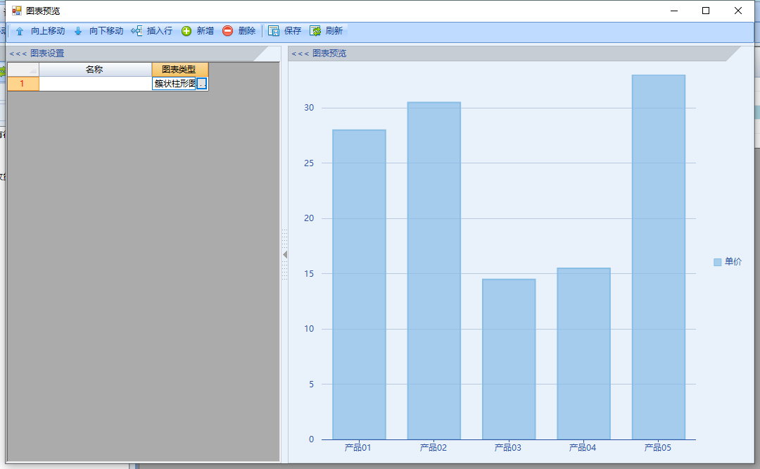Click the splitter collapse arrow between panels

[x=284, y=254]
